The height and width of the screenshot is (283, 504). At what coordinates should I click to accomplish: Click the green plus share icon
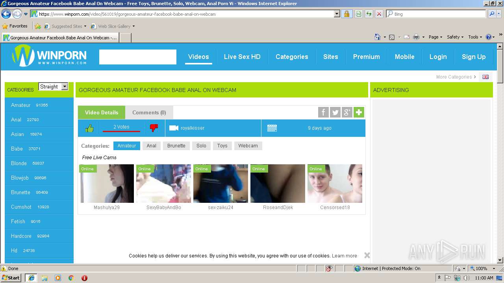pyautogui.click(x=359, y=112)
